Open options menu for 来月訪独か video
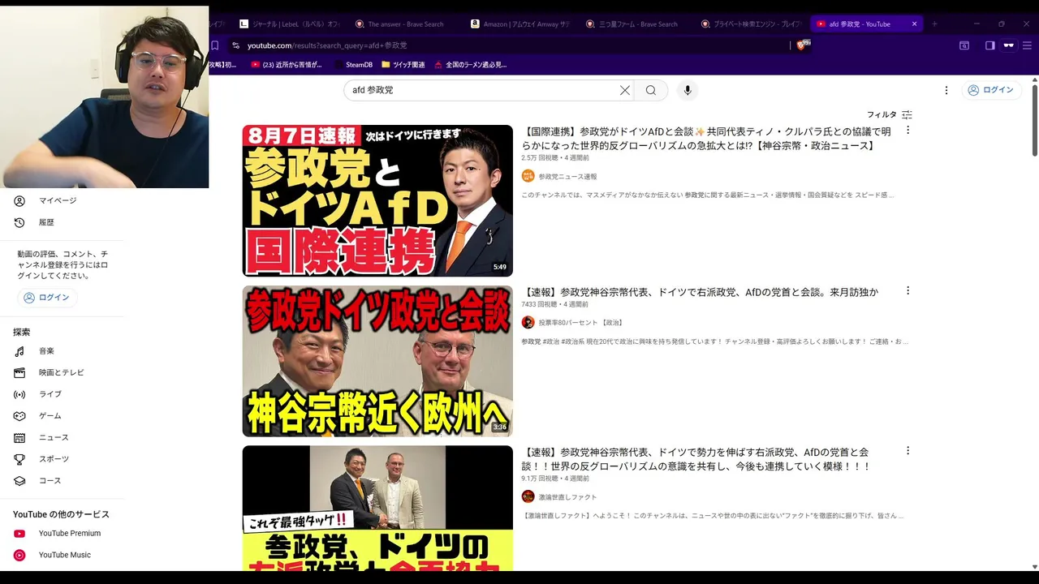1039x584 pixels. [x=908, y=290]
